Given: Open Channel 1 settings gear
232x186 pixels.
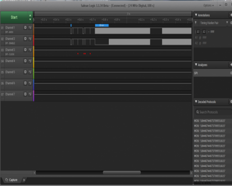Looking at the screenshot, I should pos(25,27).
